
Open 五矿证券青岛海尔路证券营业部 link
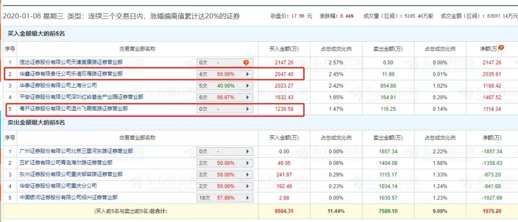tap(66, 163)
